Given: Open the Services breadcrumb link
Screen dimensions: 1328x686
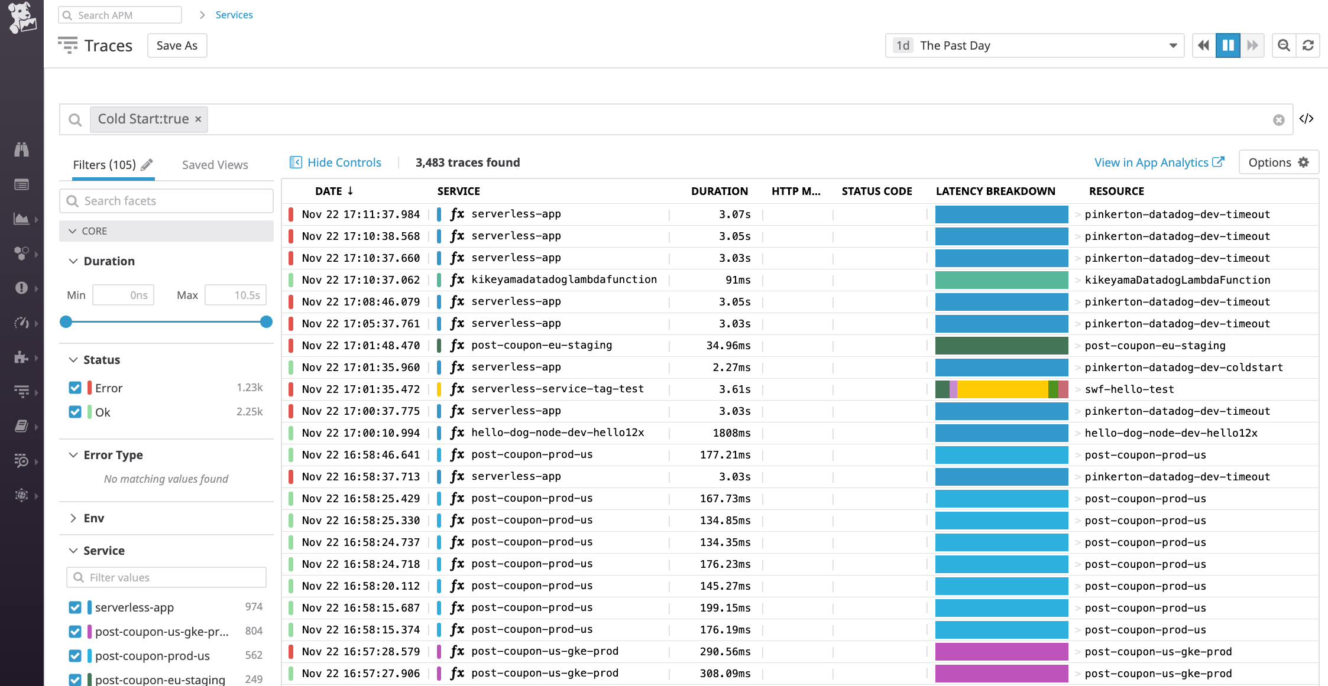Looking at the screenshot, I should [234, 14].
